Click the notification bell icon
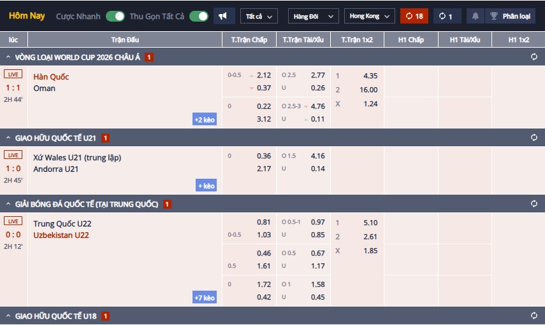545x325 pixels. coord(475,16)
